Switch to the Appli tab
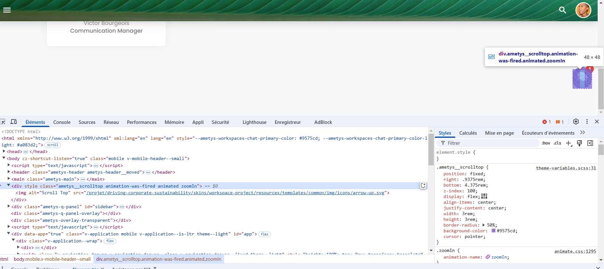The height and width of the screenshot is (269, 604). [198, 122]
